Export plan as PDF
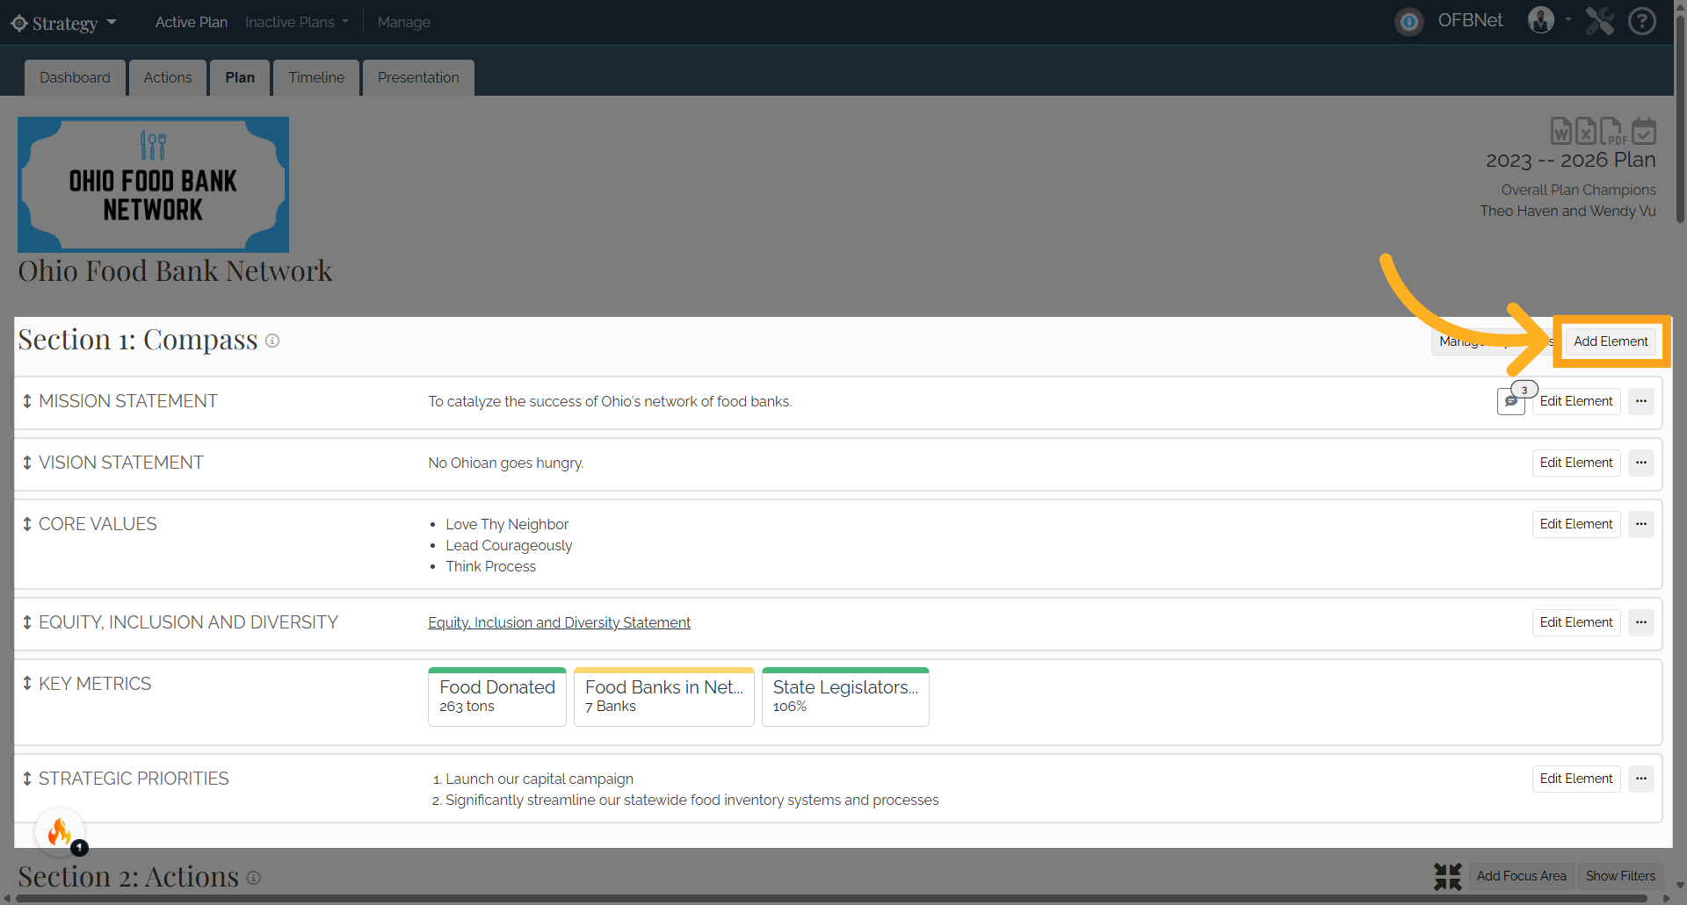This screenshot has width=1687, height=905. 1613,131
